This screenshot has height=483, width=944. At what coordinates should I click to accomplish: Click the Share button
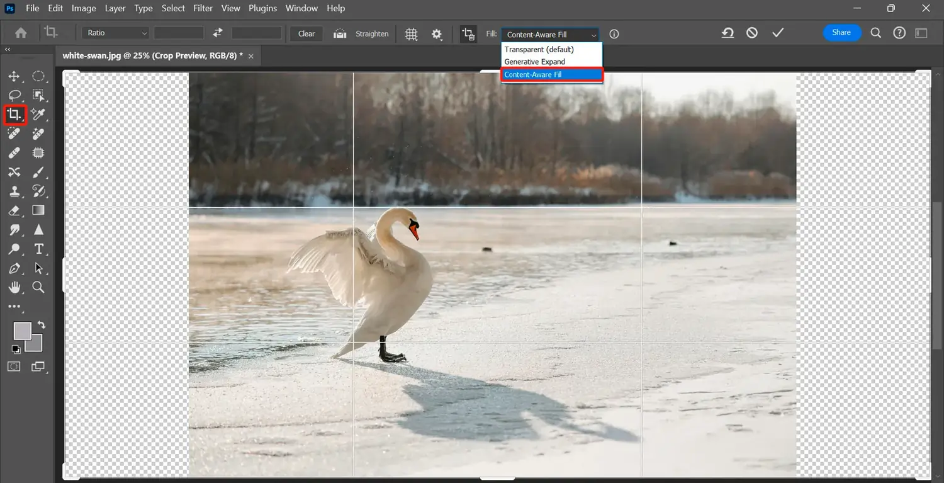(842, 33)
